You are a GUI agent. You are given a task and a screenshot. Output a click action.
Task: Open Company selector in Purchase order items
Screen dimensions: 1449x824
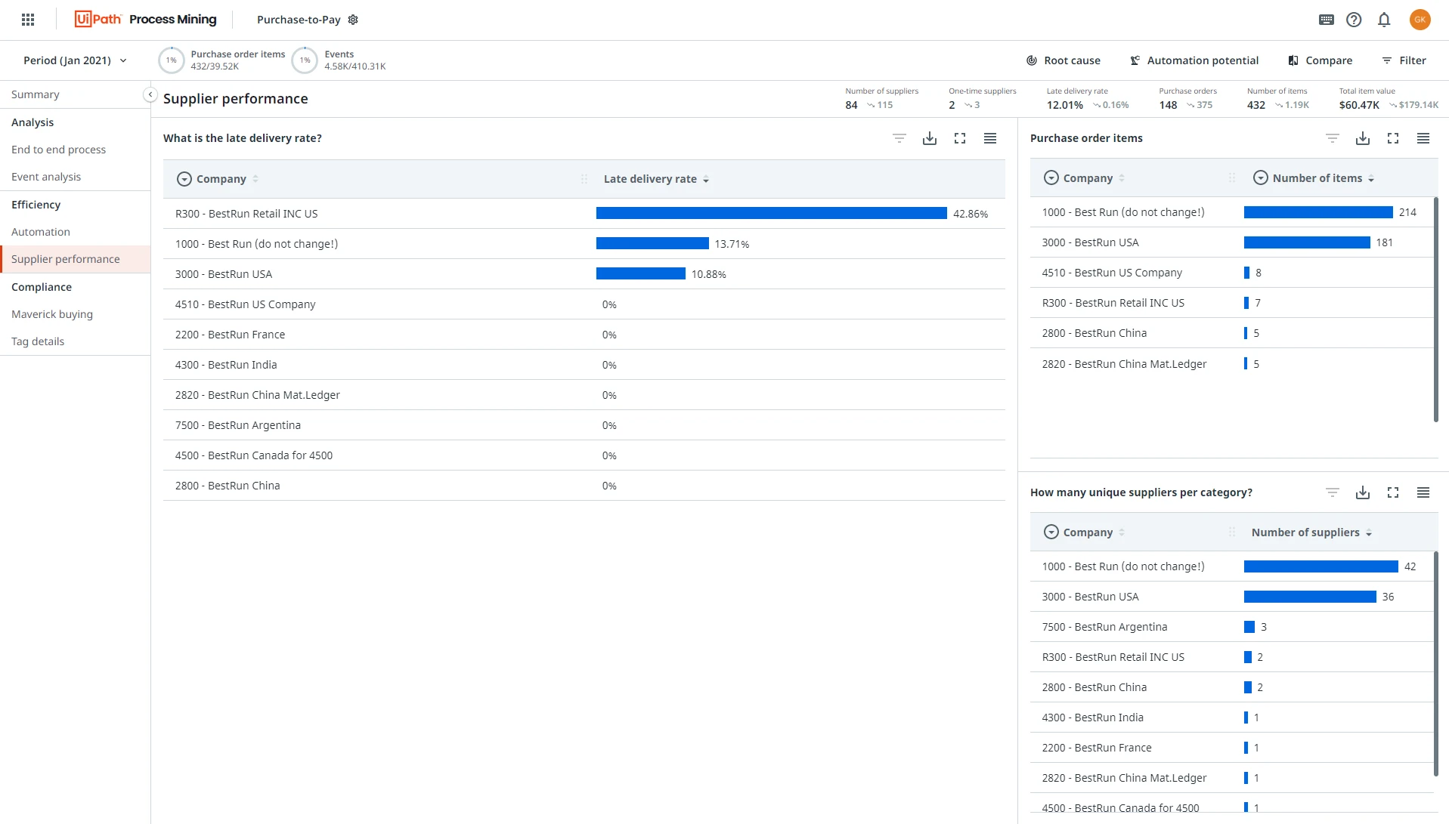1051,178
